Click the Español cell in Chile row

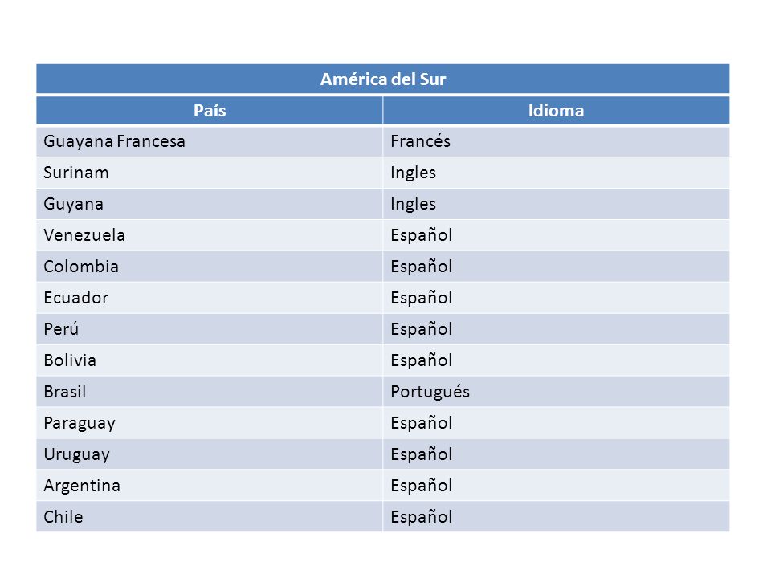[556, 516]
